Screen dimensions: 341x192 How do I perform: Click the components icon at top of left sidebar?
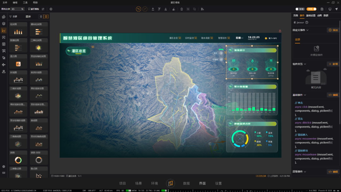tap(4, 17)
